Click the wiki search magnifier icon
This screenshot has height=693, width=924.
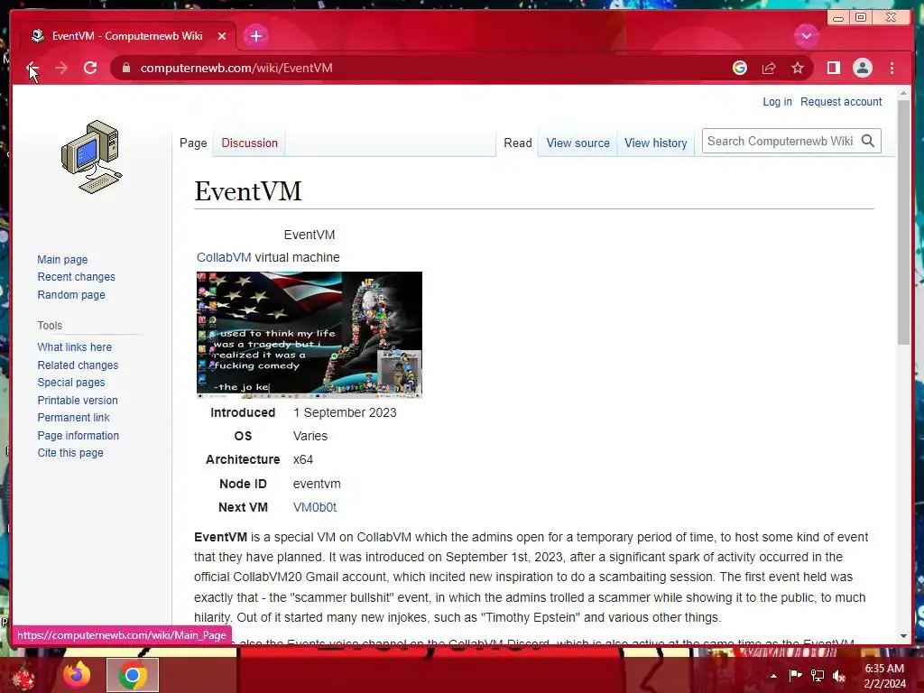point(867,141)
